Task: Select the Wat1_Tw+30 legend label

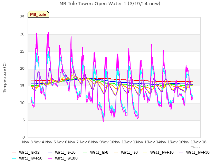Action: (x=198, y=153)
